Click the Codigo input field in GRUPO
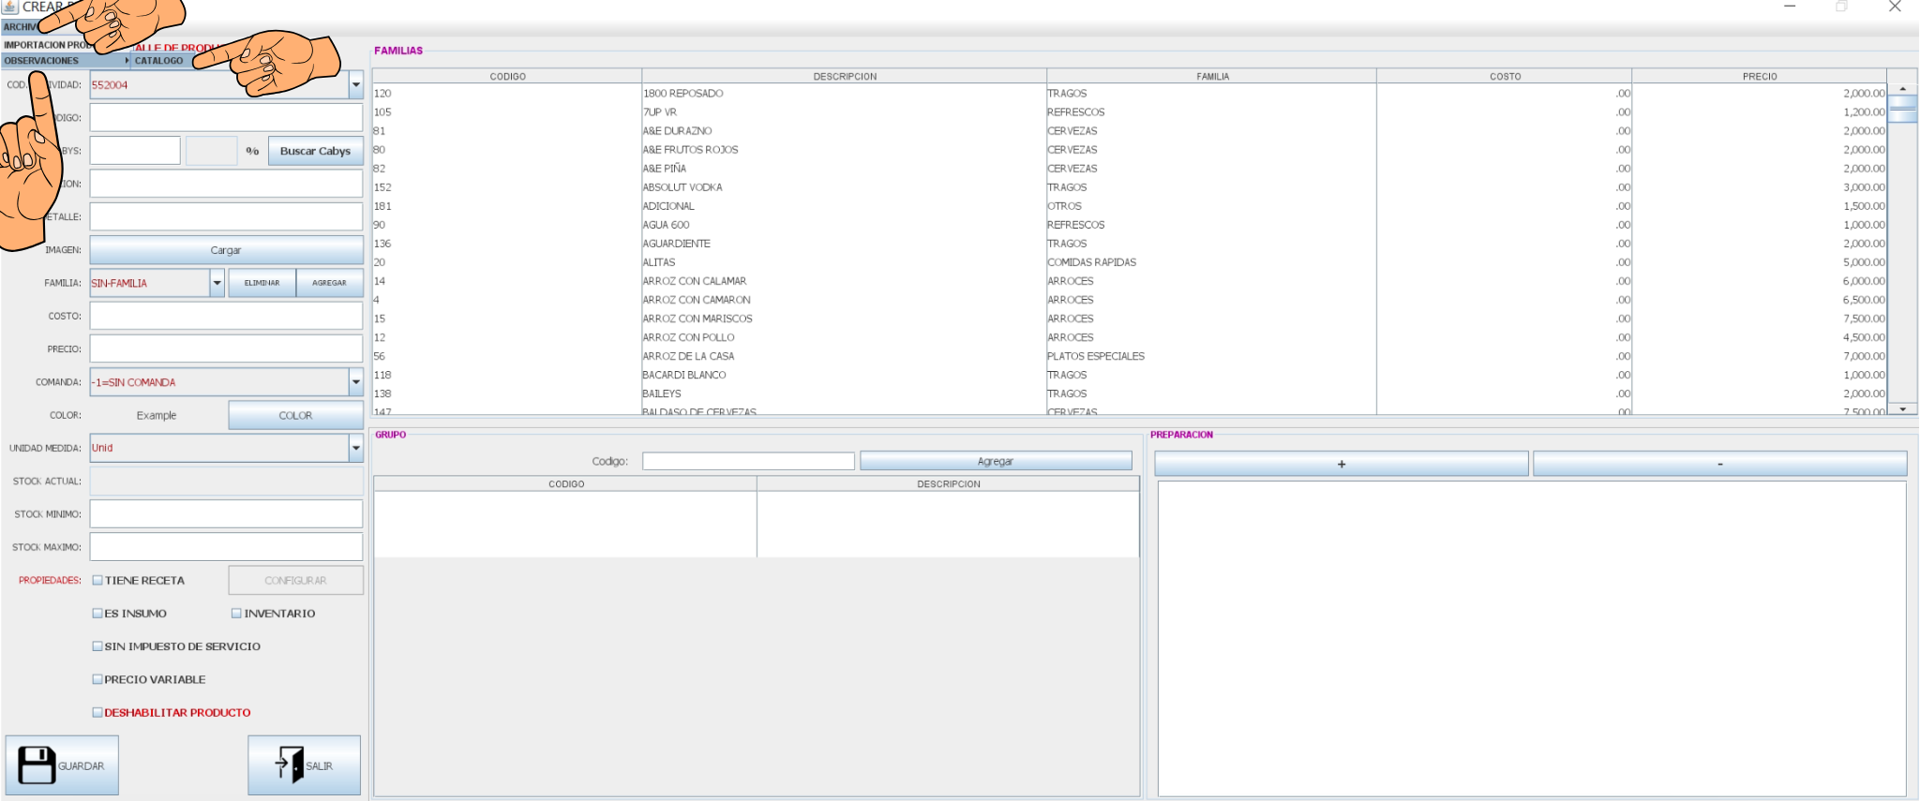 [x=747, y=461]
